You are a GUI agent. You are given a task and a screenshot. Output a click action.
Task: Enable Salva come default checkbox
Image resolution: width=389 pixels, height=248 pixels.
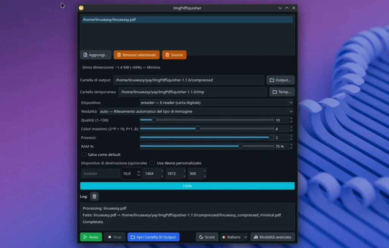pos(84,155)
